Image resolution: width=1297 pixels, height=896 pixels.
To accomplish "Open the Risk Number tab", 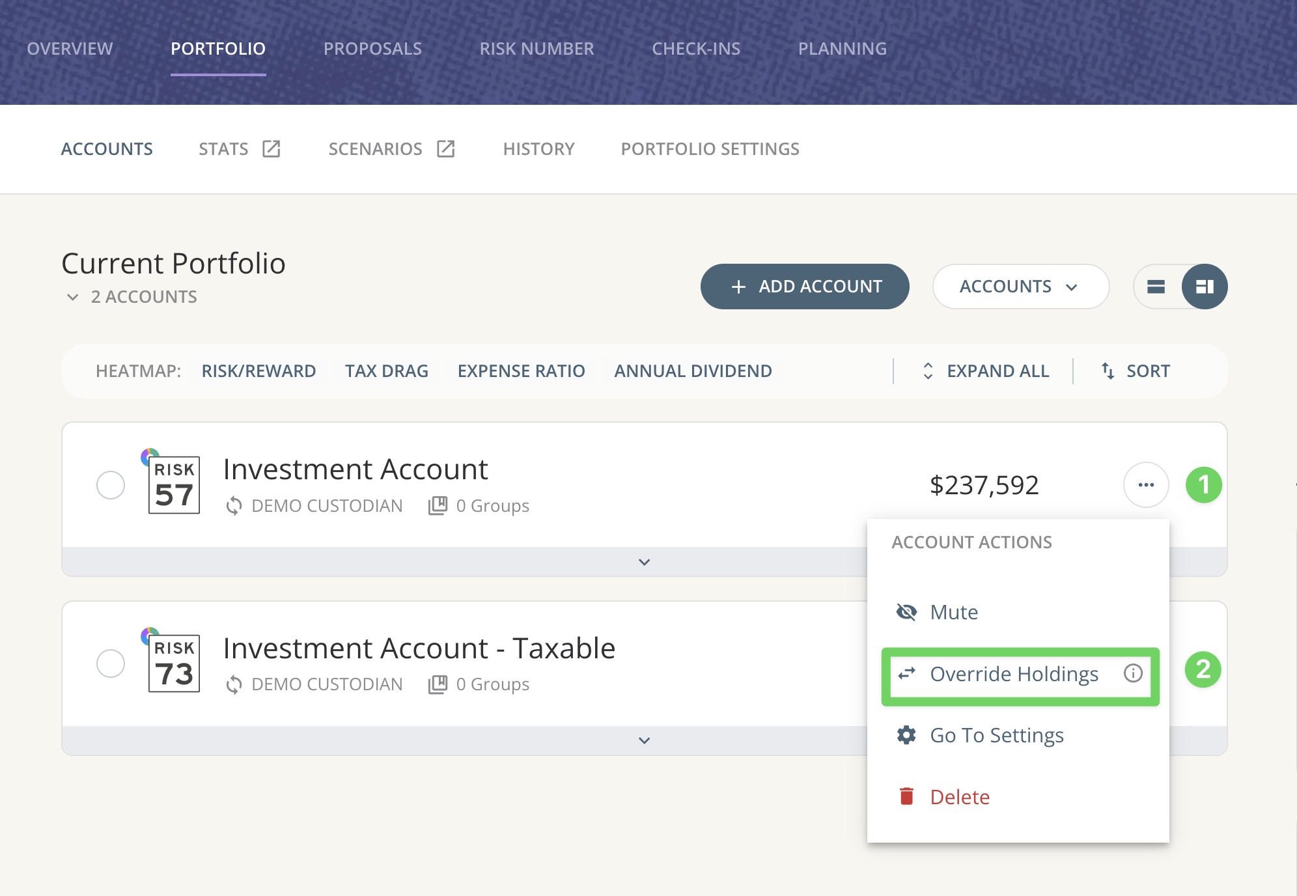I will [537, 49].
